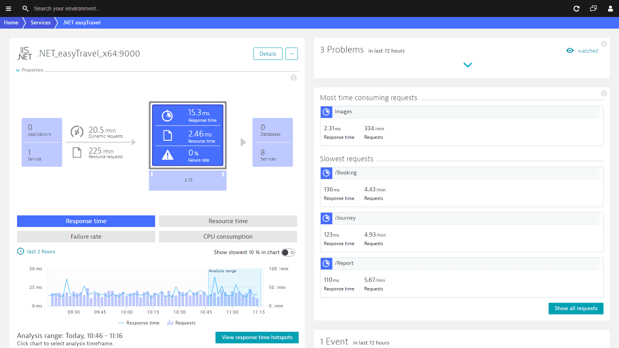Expand the 2 IIS process box

click(188, 180)
